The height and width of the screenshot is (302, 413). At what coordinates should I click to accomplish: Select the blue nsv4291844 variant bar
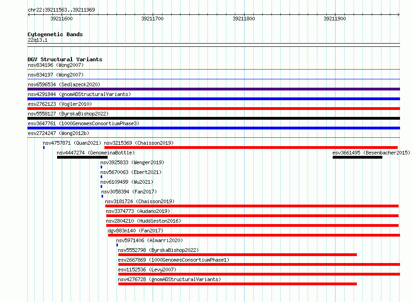tap(213, 99)
